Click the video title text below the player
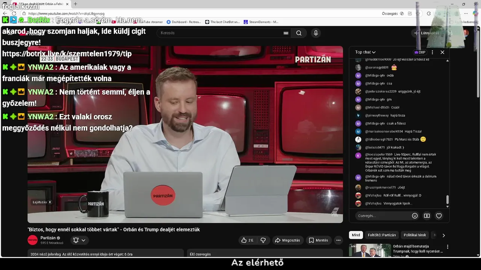Viewport: 481px width, 270px height. tap(114, 229)
